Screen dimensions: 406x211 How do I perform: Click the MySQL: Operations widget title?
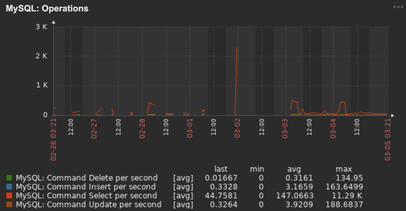click(47, 8)
